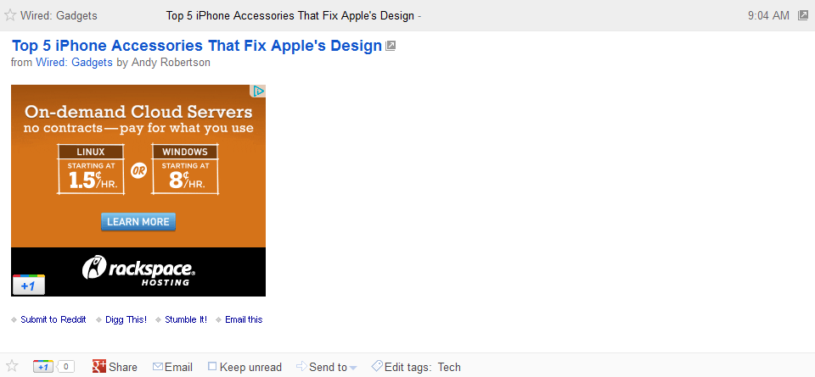Email the article from bottom toolbar
815x377 pixels.
coord(172,367)
